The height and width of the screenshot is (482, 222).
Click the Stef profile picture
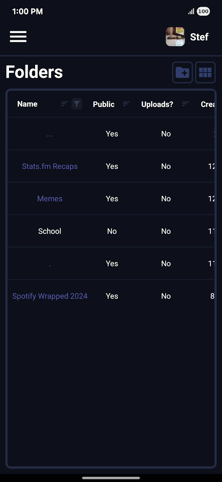pyautogui.click(x=175, y=37)
